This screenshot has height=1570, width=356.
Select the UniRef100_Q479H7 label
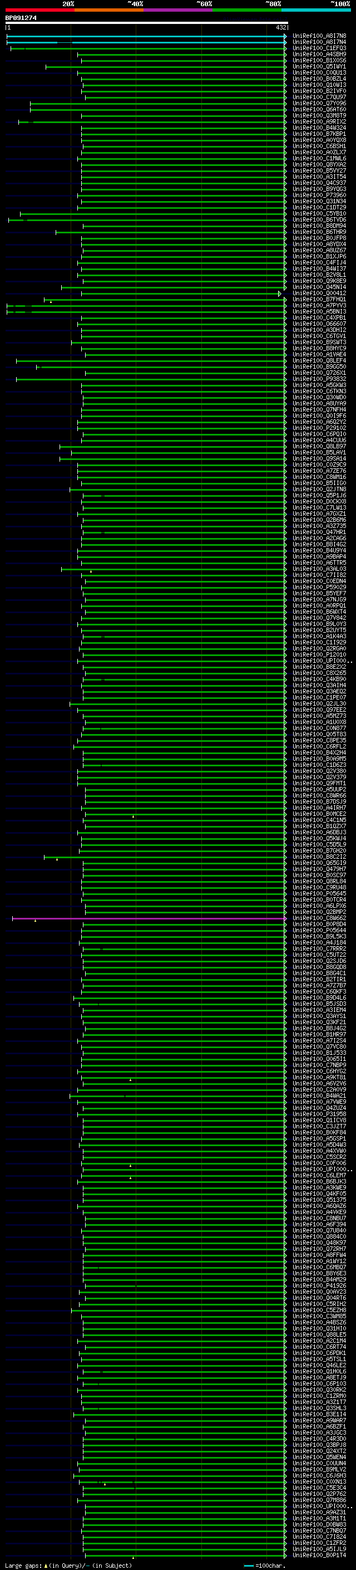point(319,869)
